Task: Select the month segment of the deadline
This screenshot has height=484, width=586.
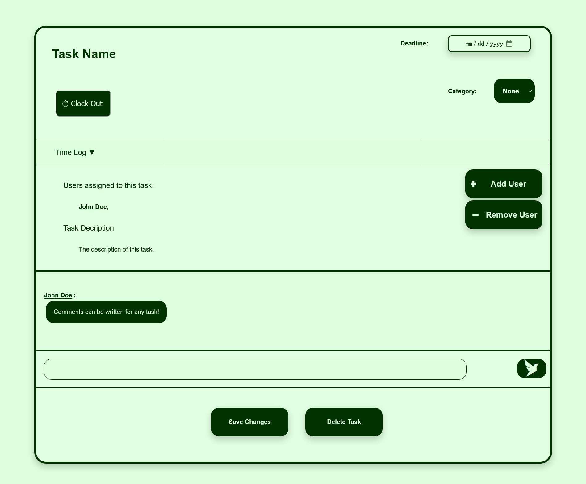Action: tap(468, 44)
